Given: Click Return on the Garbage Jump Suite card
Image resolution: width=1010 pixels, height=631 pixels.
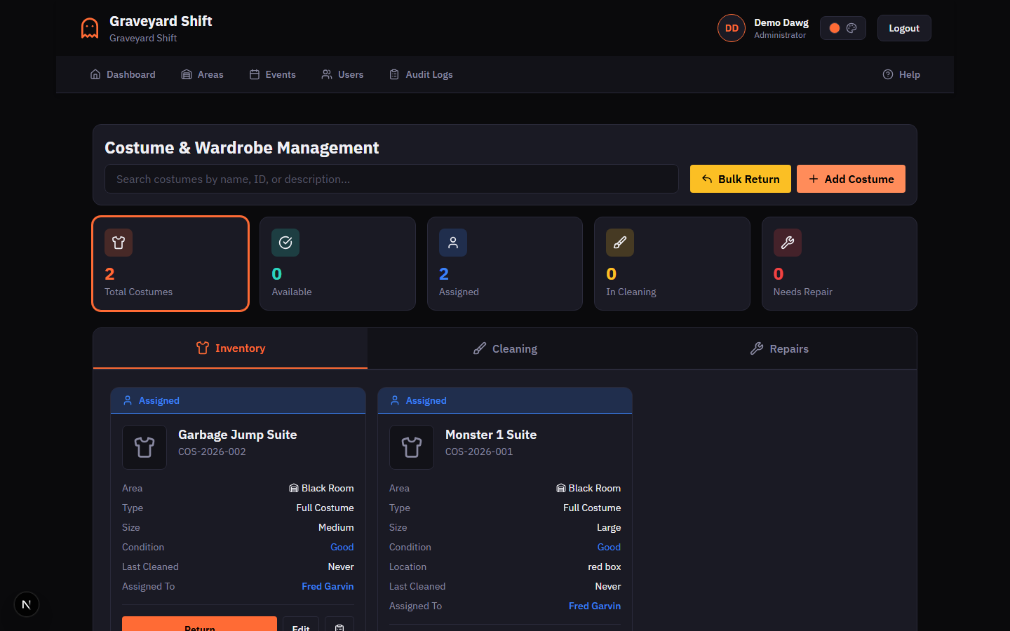Looking at the screenshot, I should tap(199, 625).
